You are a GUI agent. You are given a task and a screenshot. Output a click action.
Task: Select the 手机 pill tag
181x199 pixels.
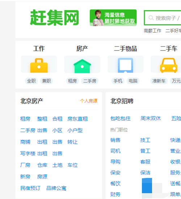tap(118, 81)
